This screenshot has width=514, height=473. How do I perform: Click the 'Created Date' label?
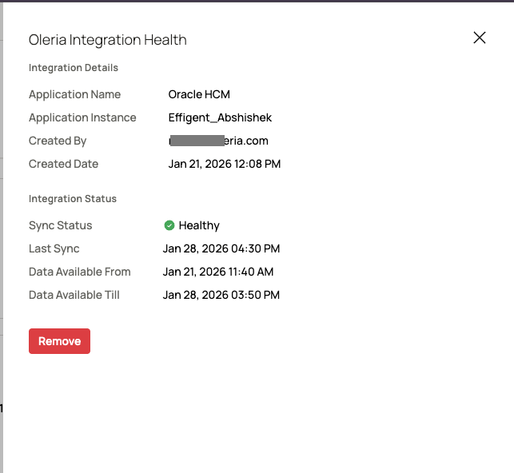63,164
